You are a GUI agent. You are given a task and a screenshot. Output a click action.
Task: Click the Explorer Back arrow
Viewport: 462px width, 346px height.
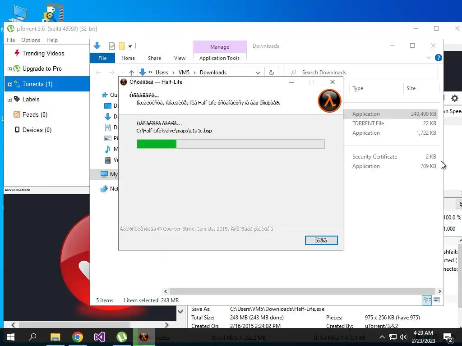(98, 73)
